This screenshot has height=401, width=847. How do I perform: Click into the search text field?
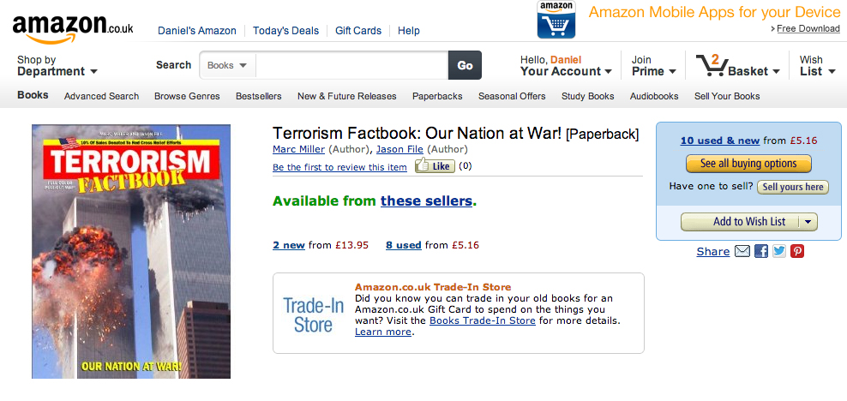tap(351, 65)
